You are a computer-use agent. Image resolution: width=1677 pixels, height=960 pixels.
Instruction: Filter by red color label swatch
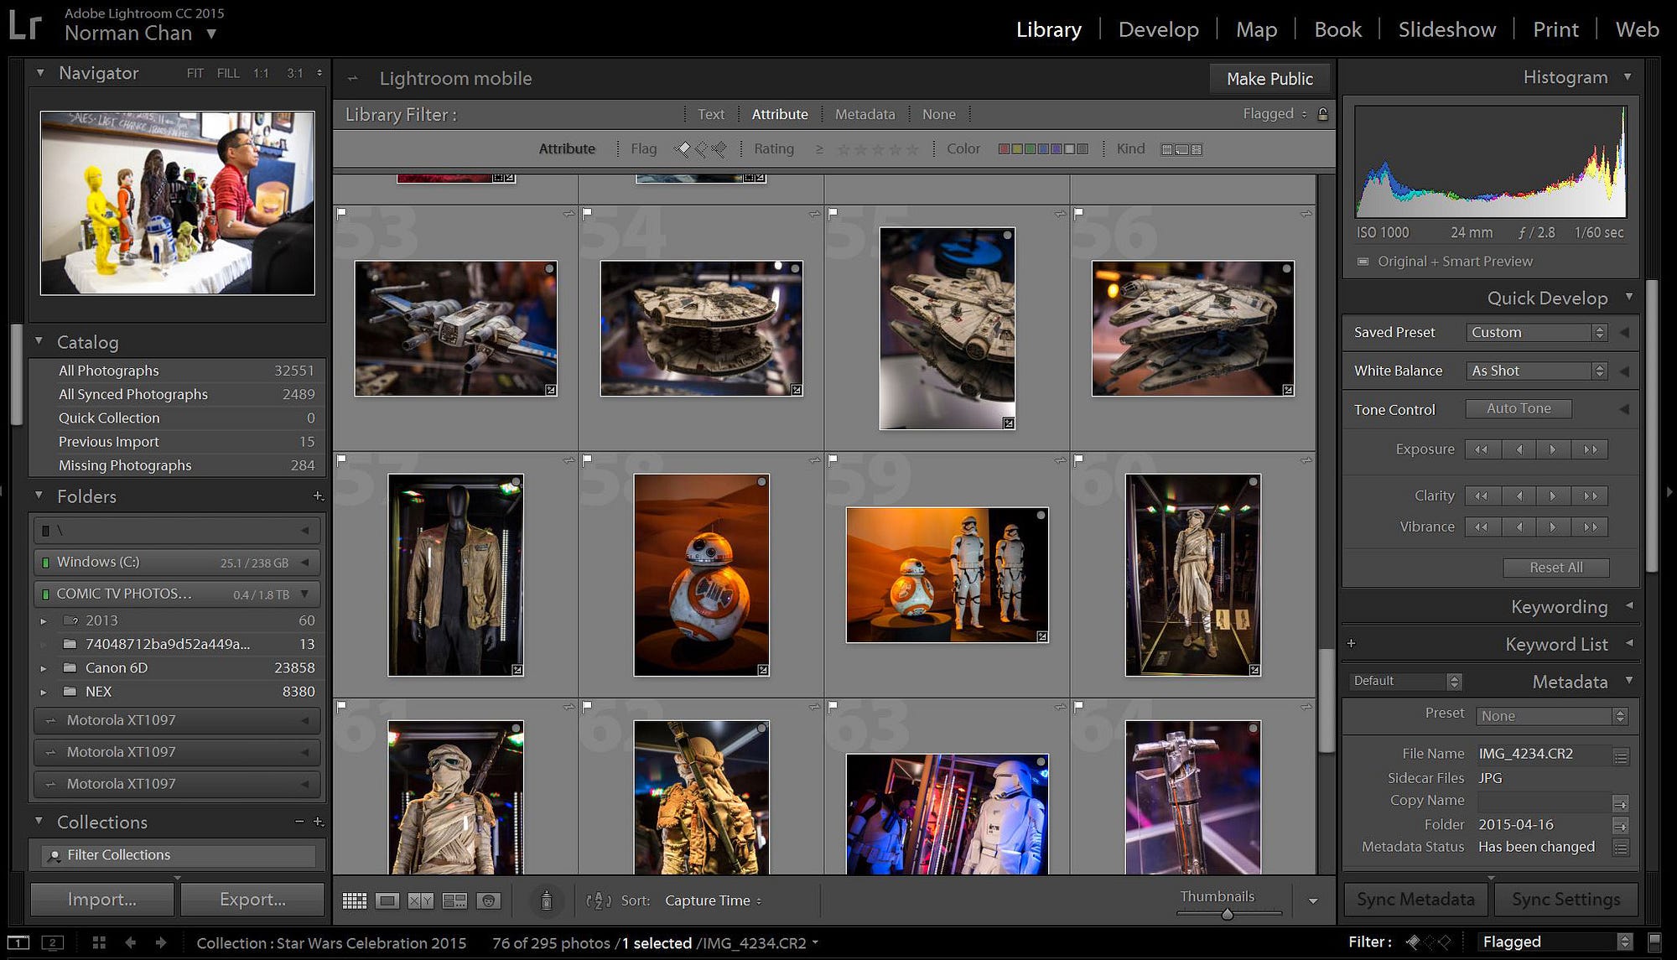tap(1003, 149)
